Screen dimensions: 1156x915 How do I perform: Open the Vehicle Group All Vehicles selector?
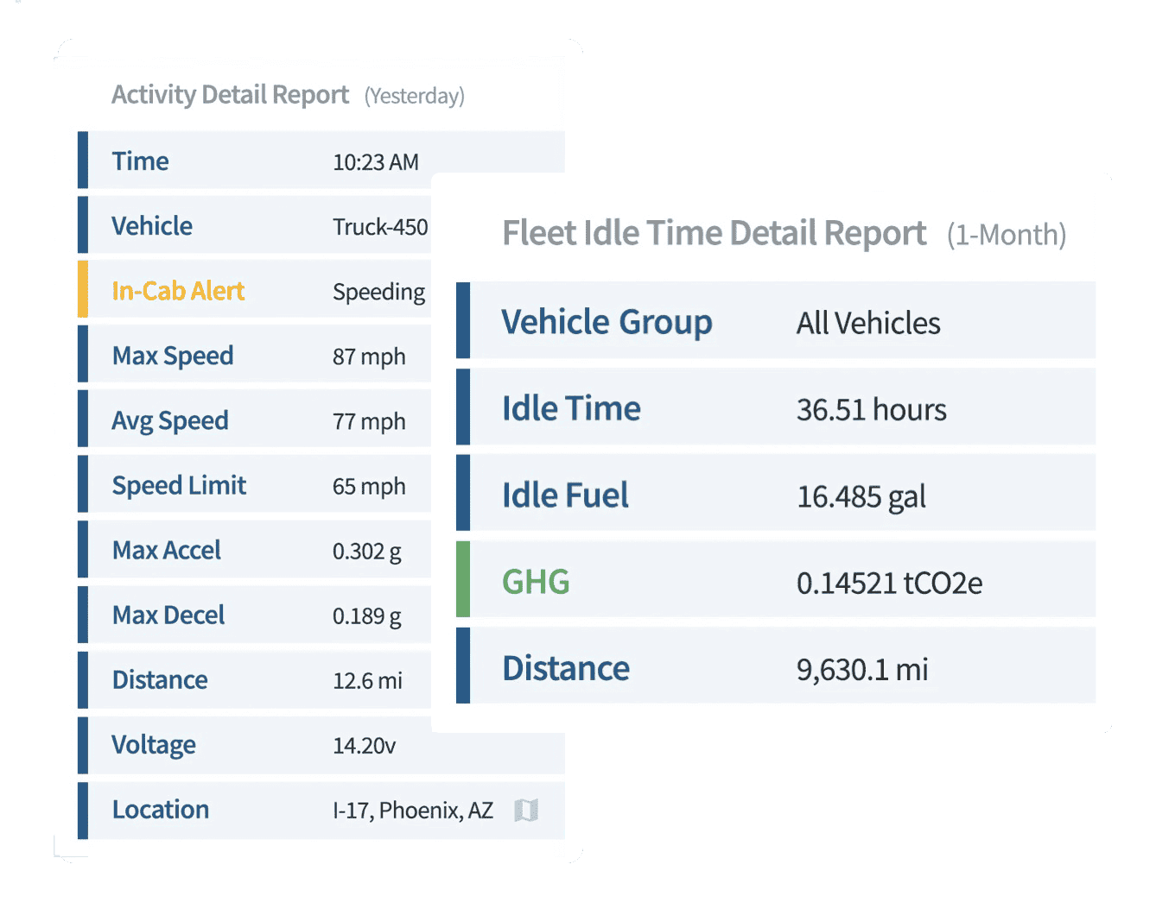click(x=867, y=323)
